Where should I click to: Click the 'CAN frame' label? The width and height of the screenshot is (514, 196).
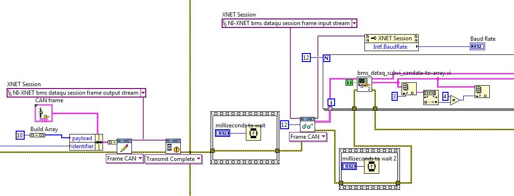(x=49, y=100)
